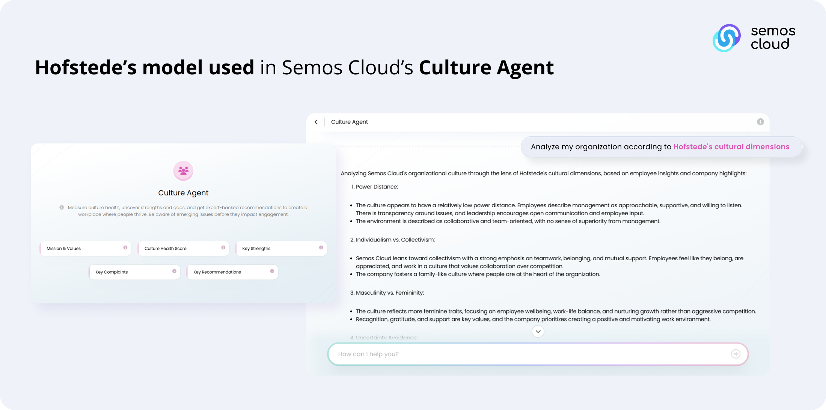This screenshot has height=410, width=826.
Task: Open info icon on Key Strengths card
Action: pos(321,248)
